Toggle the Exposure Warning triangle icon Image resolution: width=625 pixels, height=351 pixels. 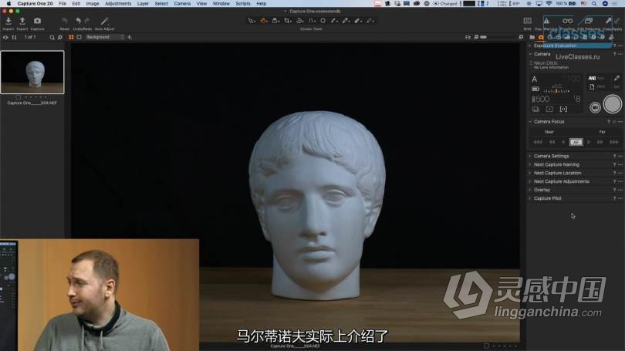tap(546, 21)
